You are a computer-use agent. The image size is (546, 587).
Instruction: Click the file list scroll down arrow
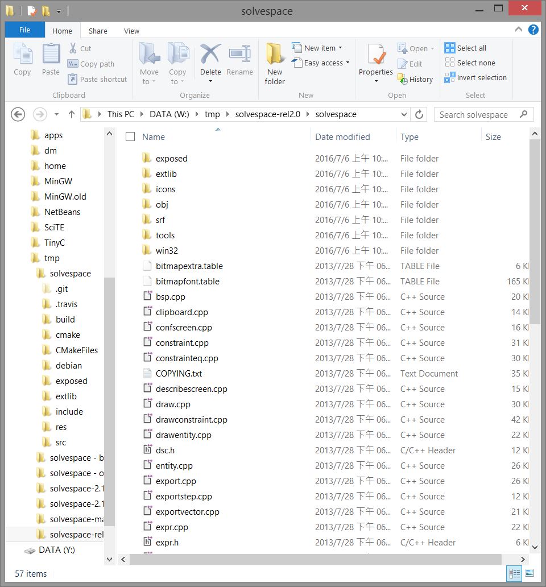click(x=535, y=547)
